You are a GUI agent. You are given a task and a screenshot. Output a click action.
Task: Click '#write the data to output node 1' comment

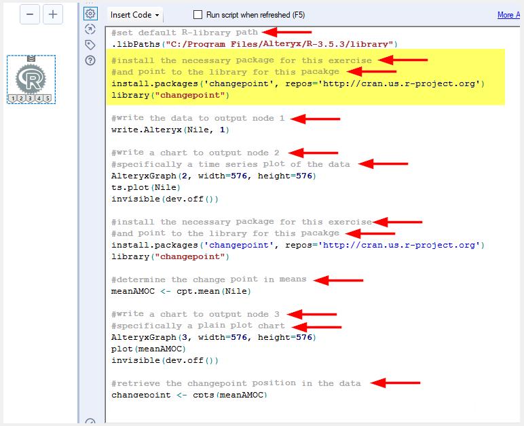tap(198, 118)
